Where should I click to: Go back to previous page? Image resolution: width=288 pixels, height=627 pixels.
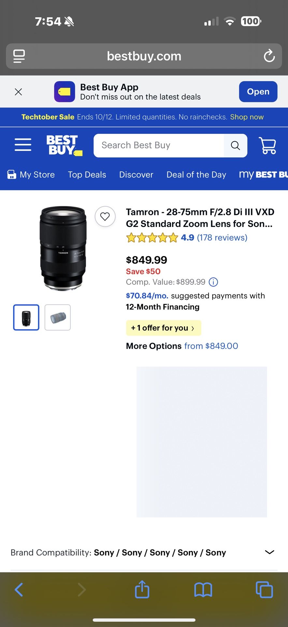[19, 589]
